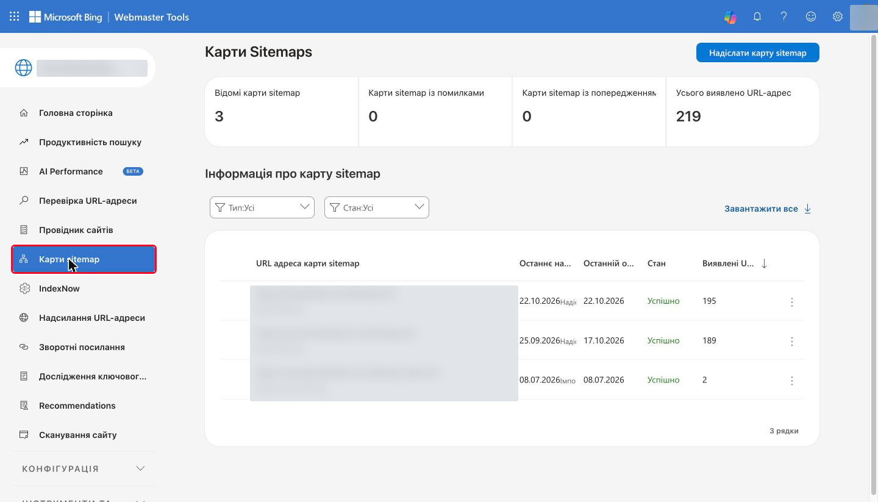Open settings gear icon in header
Viewport: 878px width, 502px height.
click(x=837, y=17)
